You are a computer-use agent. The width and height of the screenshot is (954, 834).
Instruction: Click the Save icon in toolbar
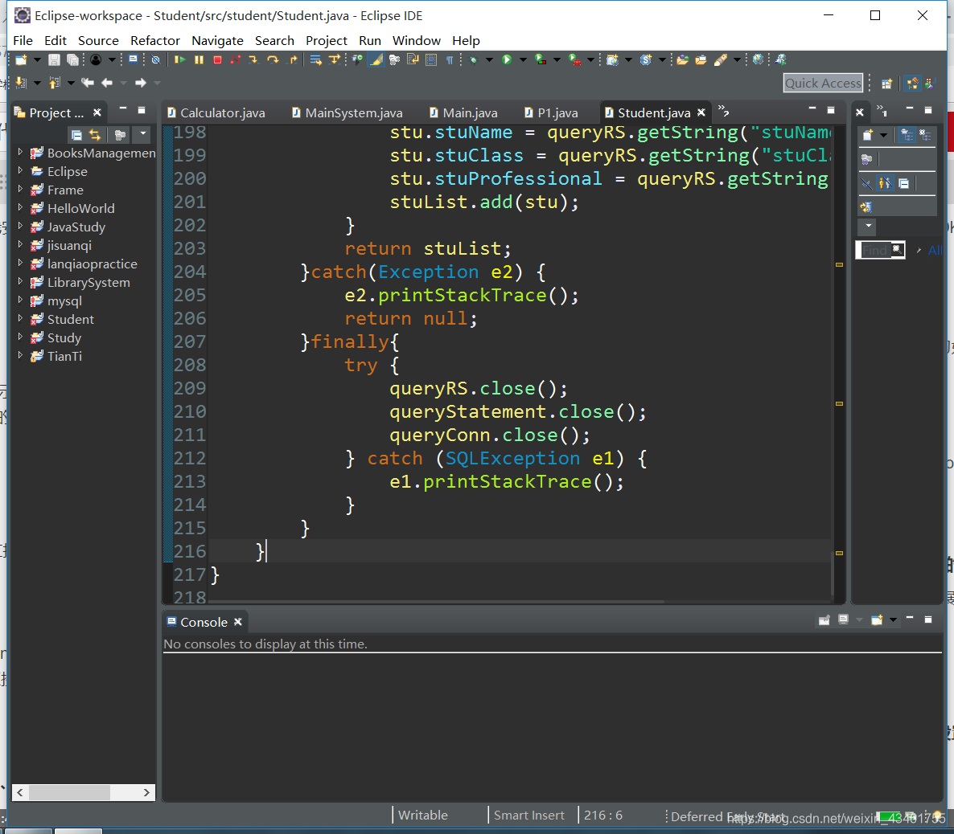click(54, 59)
